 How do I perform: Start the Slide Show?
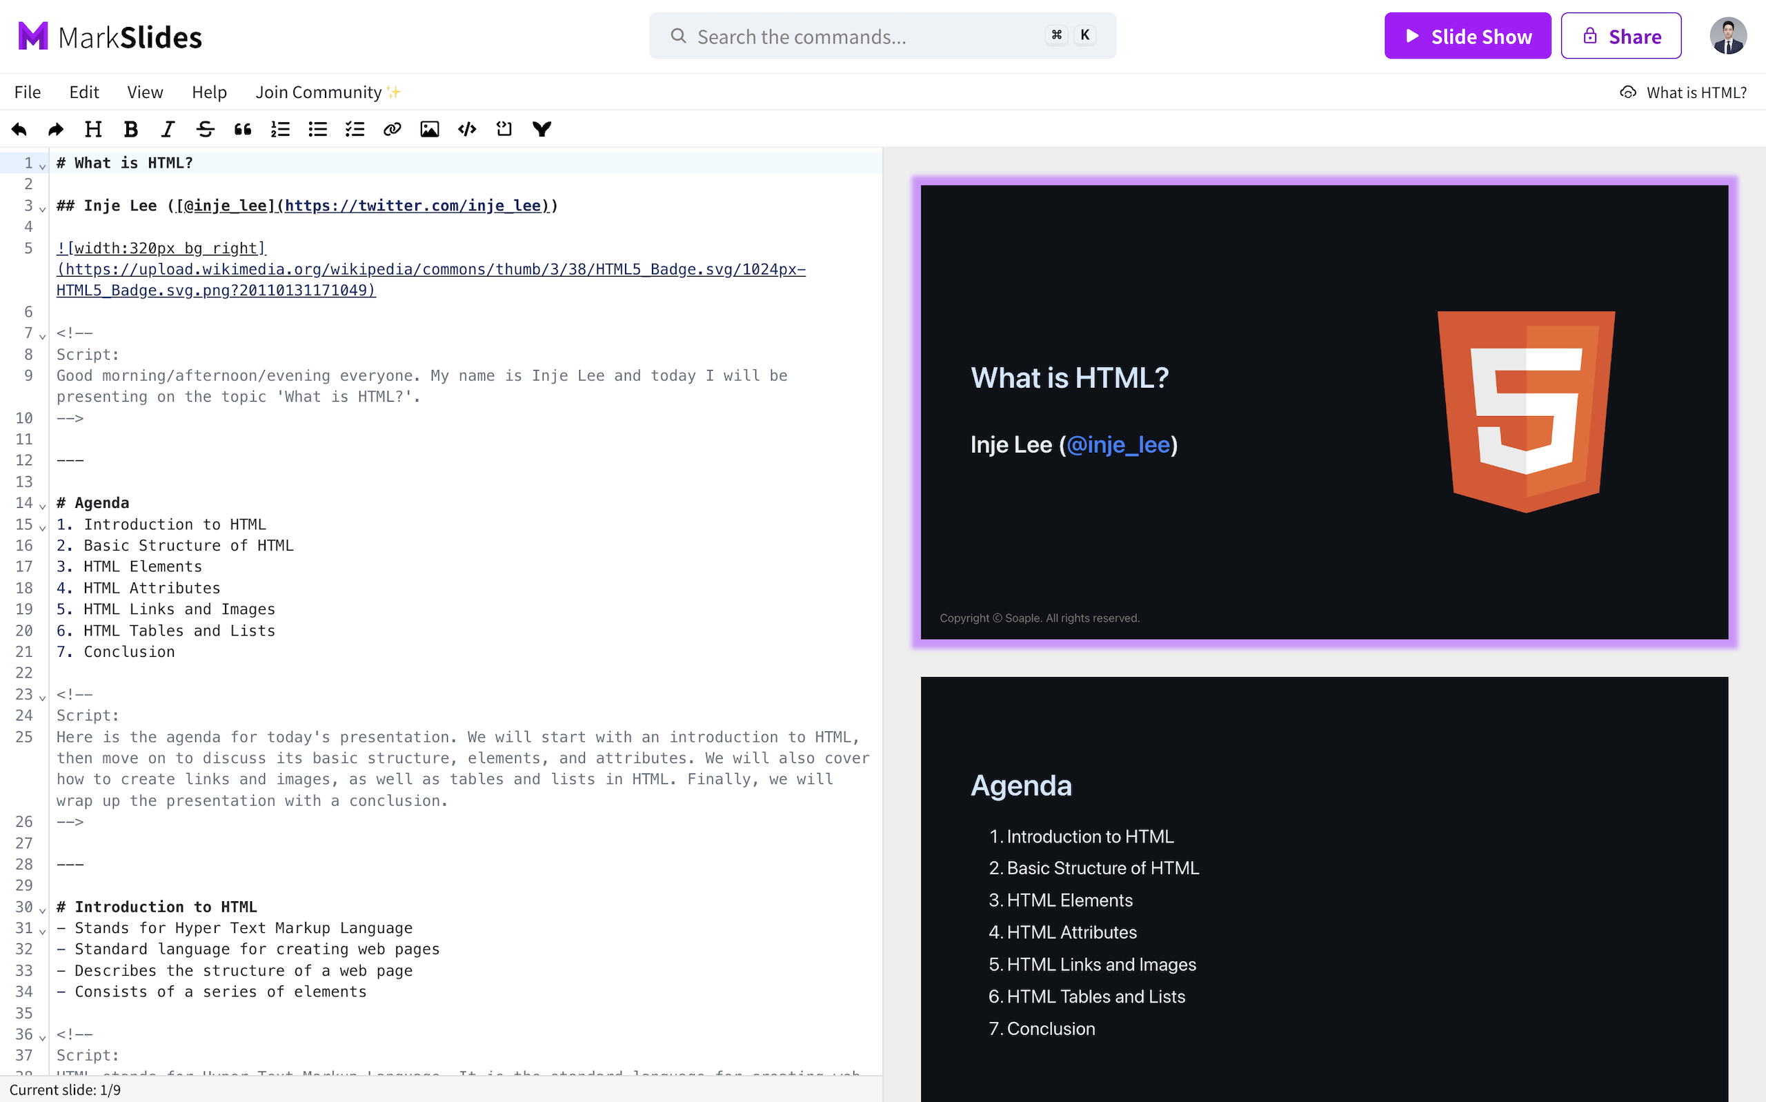pos(1467,36)
